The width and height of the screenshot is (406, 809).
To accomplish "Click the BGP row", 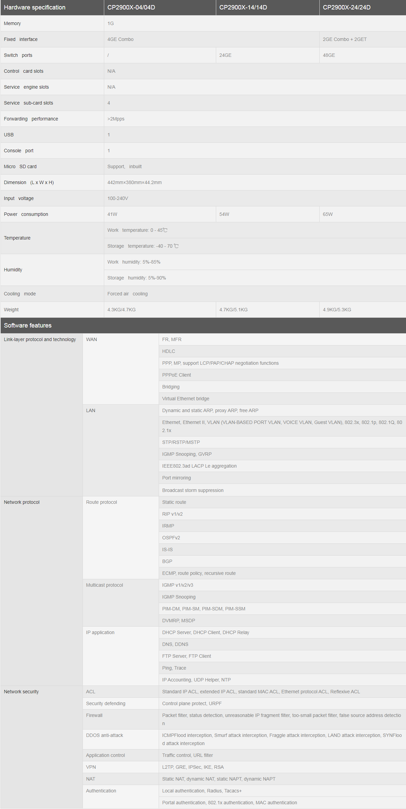I will (282, 561).
